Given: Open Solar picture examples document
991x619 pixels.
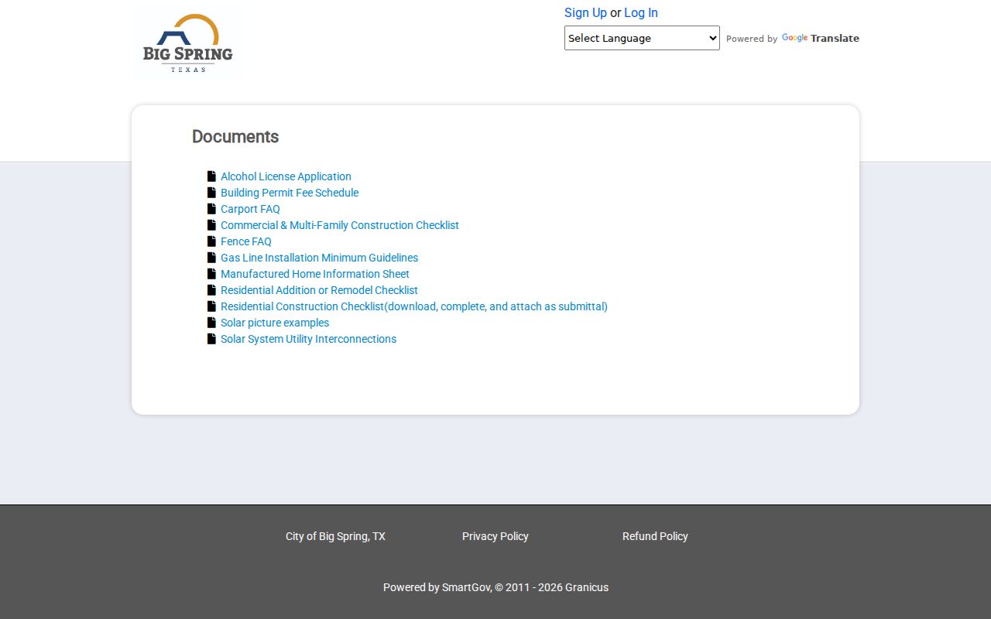Looking at the screenshot, I should (x=275, y=323).
